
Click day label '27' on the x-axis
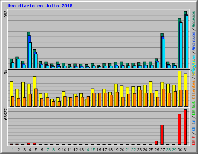(162, 150)
